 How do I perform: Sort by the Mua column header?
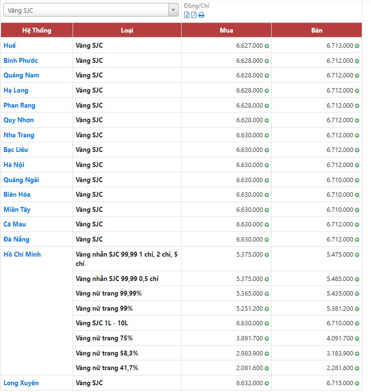[226, 30]
